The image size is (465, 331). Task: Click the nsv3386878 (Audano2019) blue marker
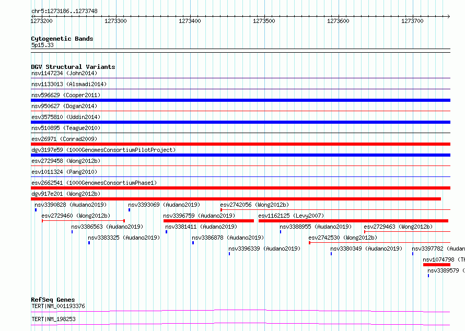click(x=193, y=243)
